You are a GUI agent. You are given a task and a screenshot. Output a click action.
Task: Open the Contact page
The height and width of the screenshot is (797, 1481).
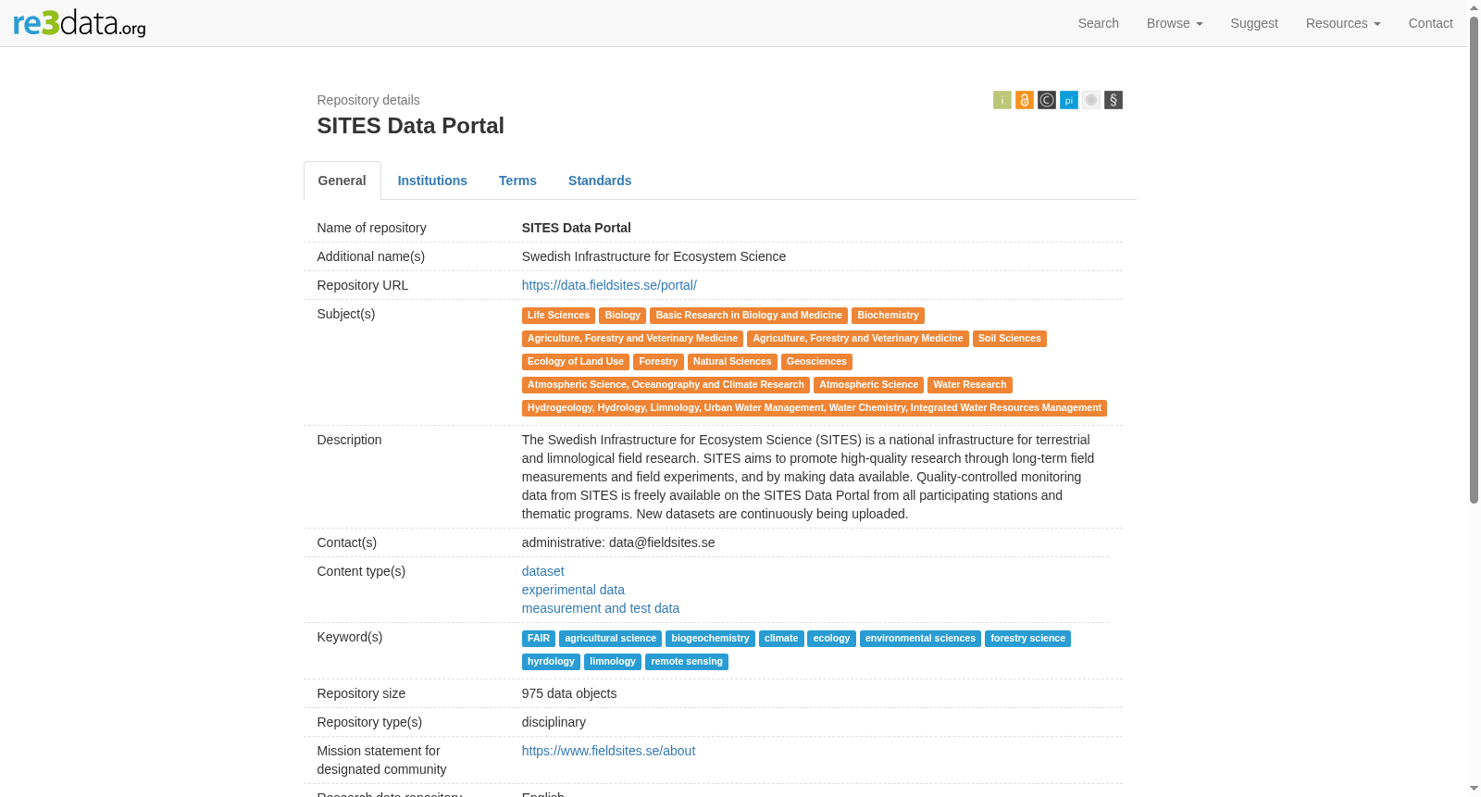click(1430, 23)
